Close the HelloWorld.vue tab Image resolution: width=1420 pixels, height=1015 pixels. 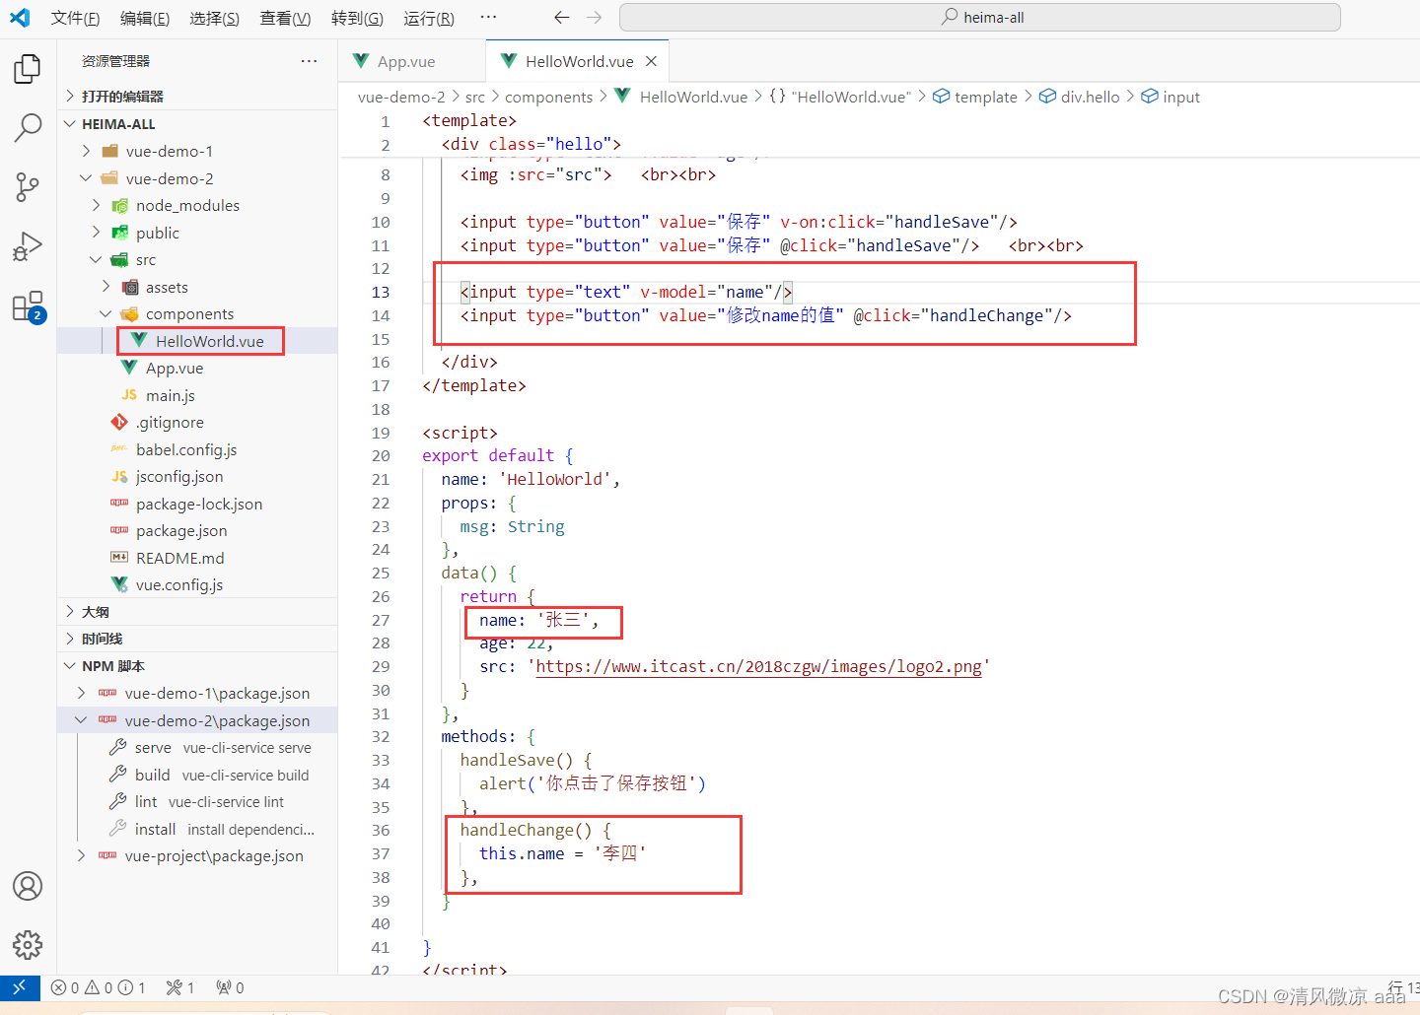pos(651,61)
